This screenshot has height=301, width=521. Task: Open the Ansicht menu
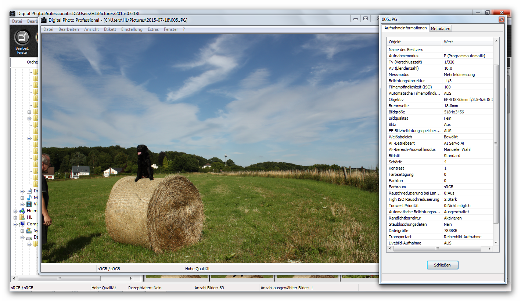[x=91, y=29]
